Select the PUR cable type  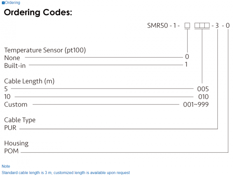[10, 127]
